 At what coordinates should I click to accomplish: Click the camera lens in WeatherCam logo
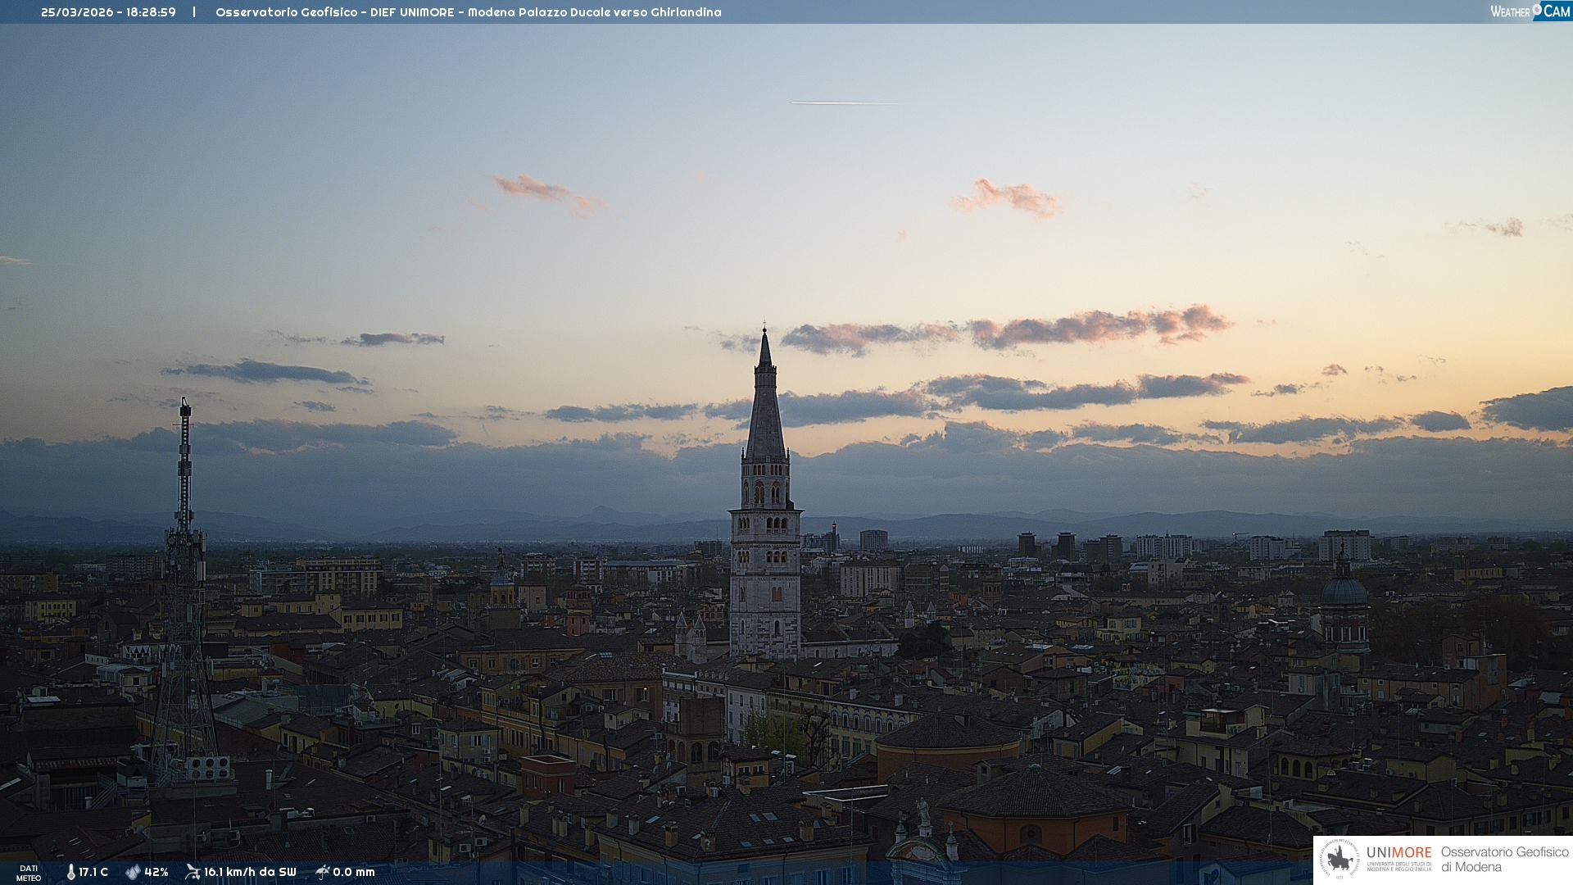[x=1537, y=9]
